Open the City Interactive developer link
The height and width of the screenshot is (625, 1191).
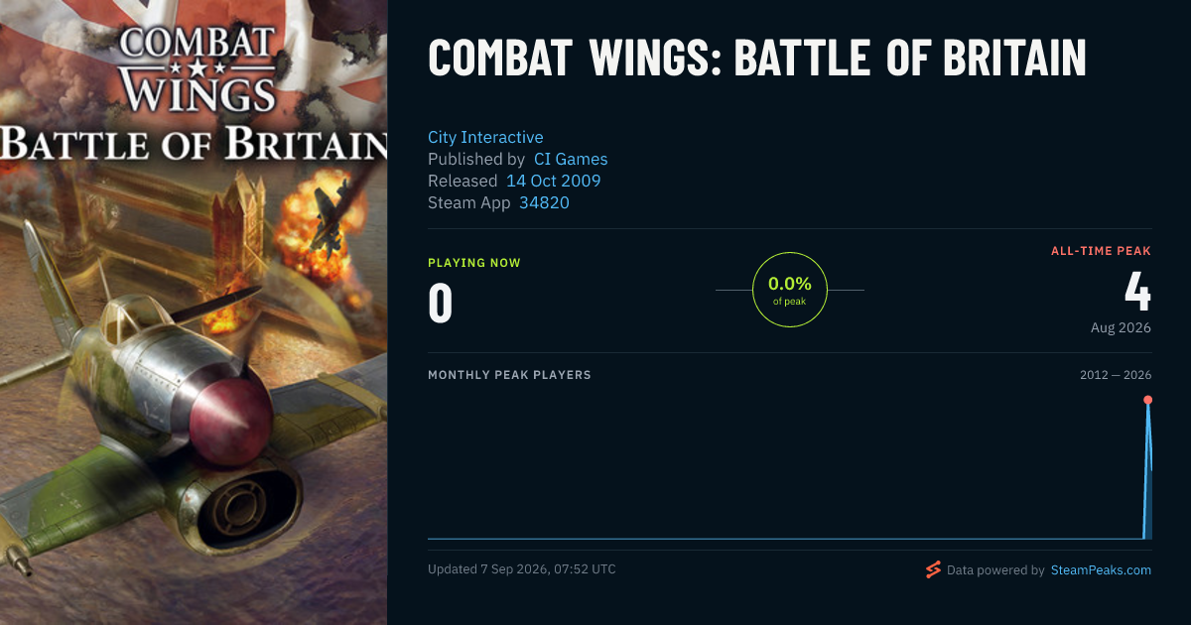485,137
